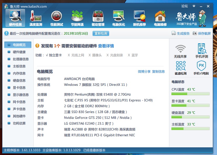The image size is (217, 155).
Task: Click the 查看详情 view details link
Action: [106, 46]
